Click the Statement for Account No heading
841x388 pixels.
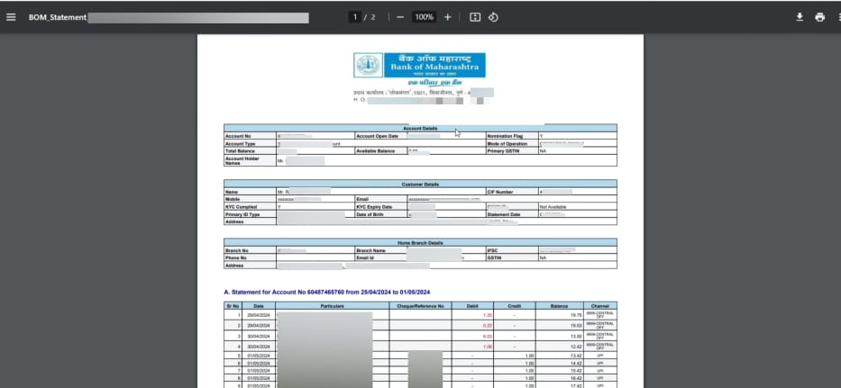click(x=326, y=292)
